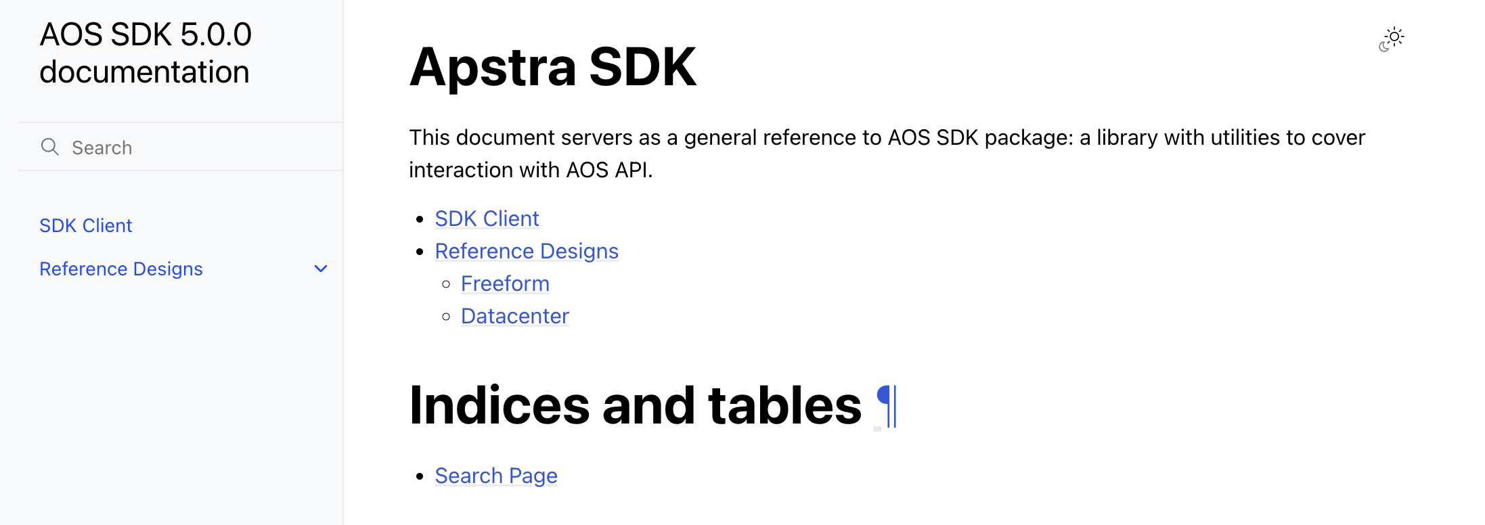Open the Freeform reference design link
Screen dimensions: 1485x525
[505, 283]
